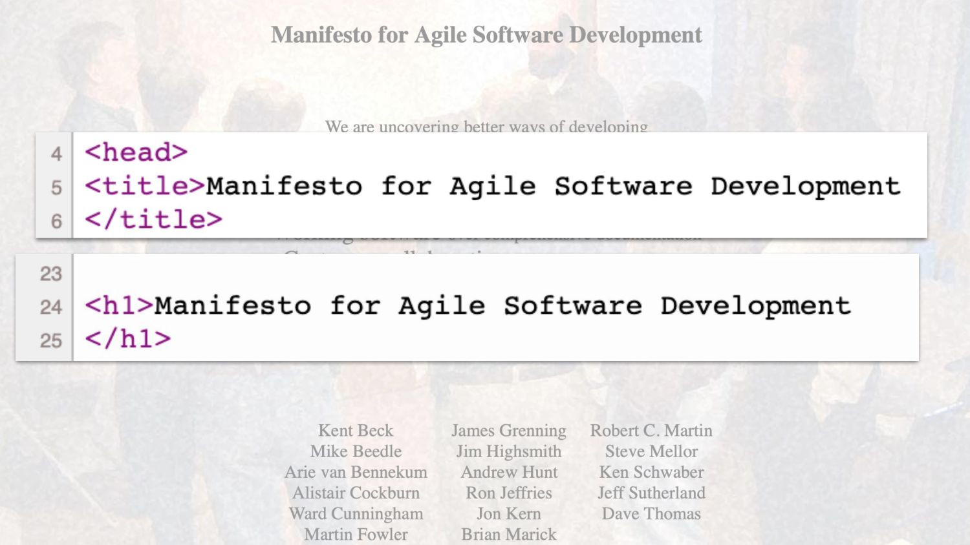
Task: Click the name 'Martin Fowler'
Action: [x=356, y=535]
